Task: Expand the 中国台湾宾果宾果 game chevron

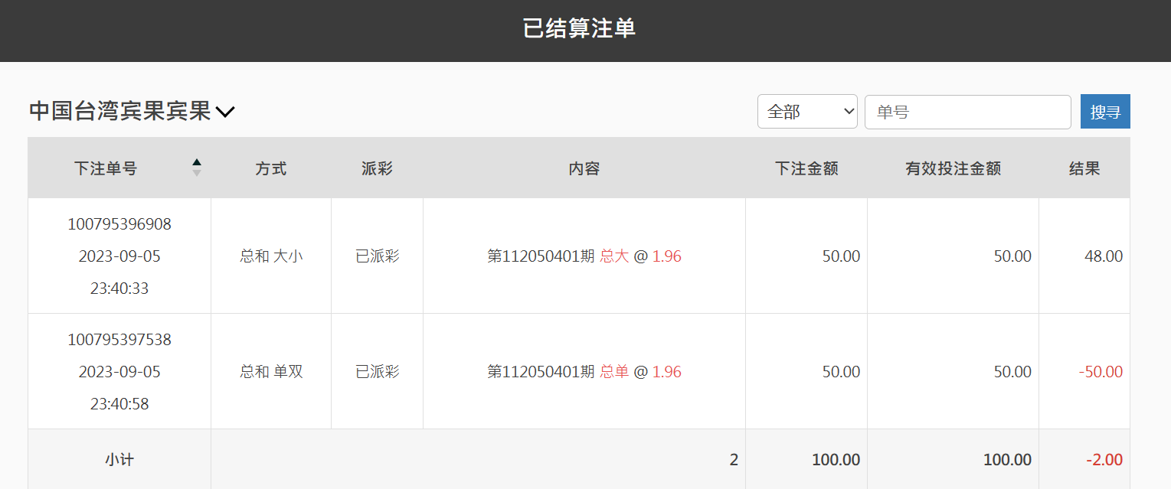Action: click(x=225, y=112)
